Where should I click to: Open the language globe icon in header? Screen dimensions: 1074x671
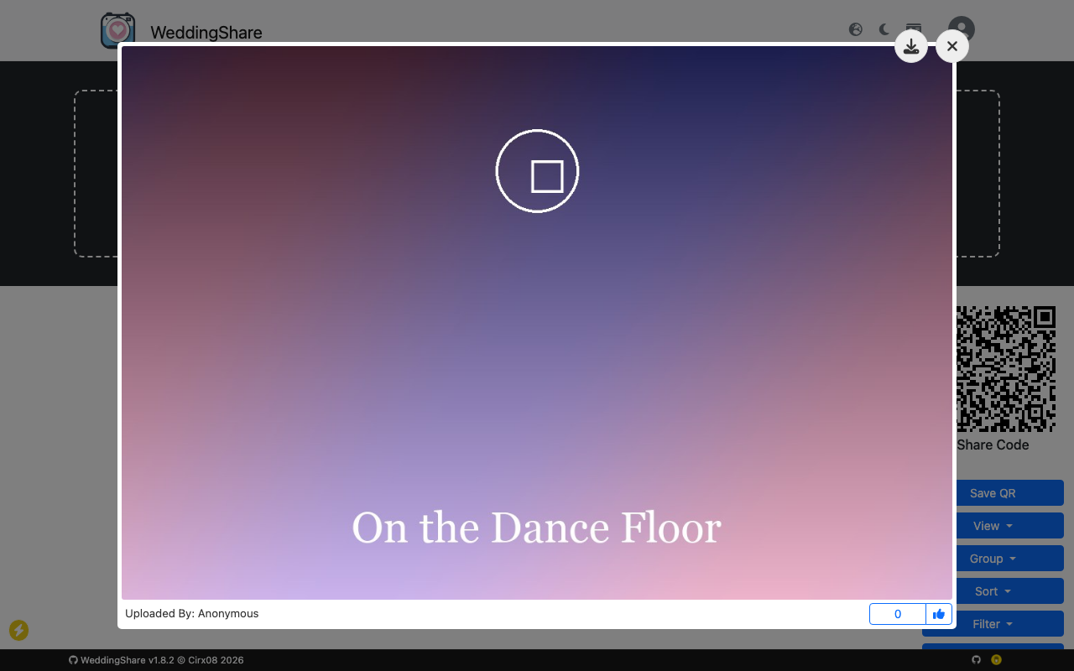[x=856, y=29]
